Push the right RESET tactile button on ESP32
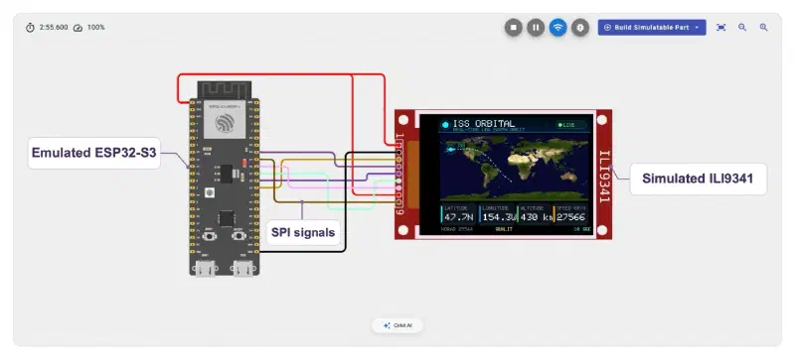 pos(238,235)
